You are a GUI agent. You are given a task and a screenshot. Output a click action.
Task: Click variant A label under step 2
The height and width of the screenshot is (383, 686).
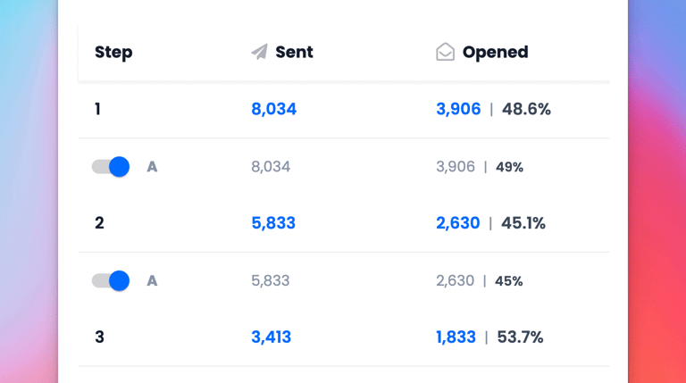pyautogui.click(x=152, y=280)
